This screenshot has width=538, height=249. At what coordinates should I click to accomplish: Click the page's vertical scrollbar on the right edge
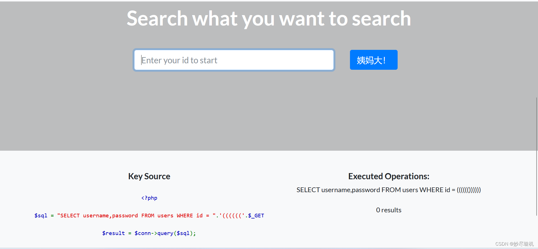pos(536,156)
